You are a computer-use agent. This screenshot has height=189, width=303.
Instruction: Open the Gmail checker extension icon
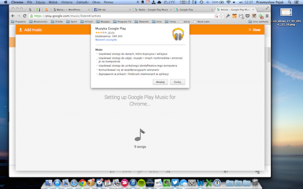point(241,16)
